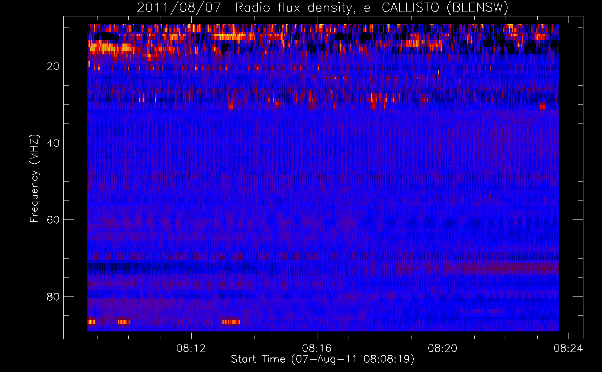Viewport: 602px width, 372px height.
Task: Click the 08:16 time tick label
Action: tap(317, 349)
